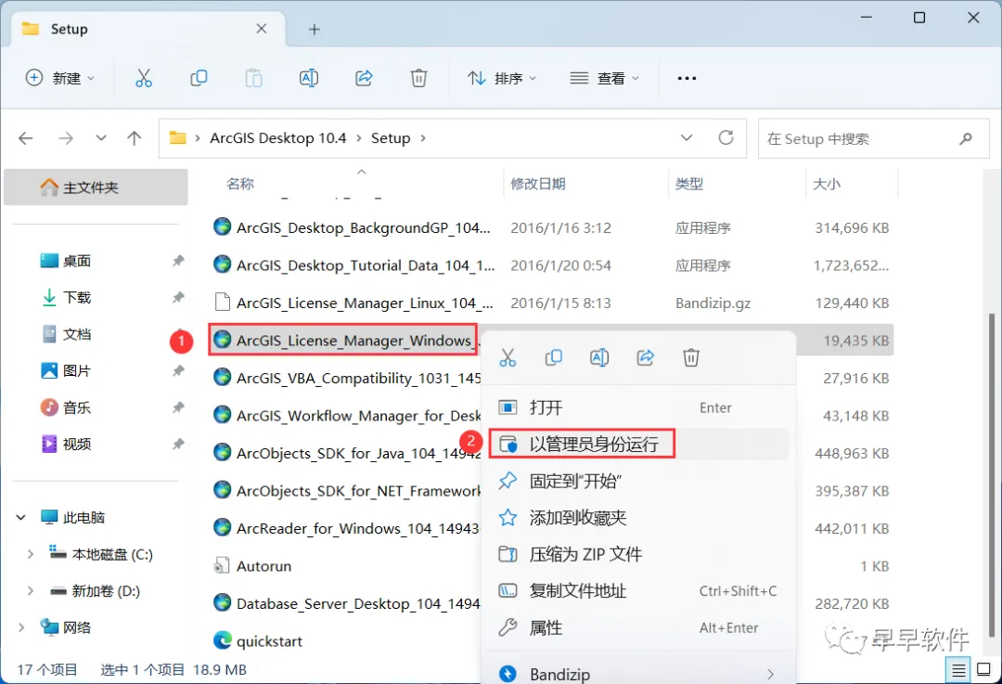
Task: Open the 文档 quick access folder
Action: click(77, 334)
